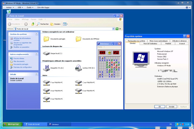The image size is (194, 129).
Task: Select the Général tab
Action: tap(133, 43)
